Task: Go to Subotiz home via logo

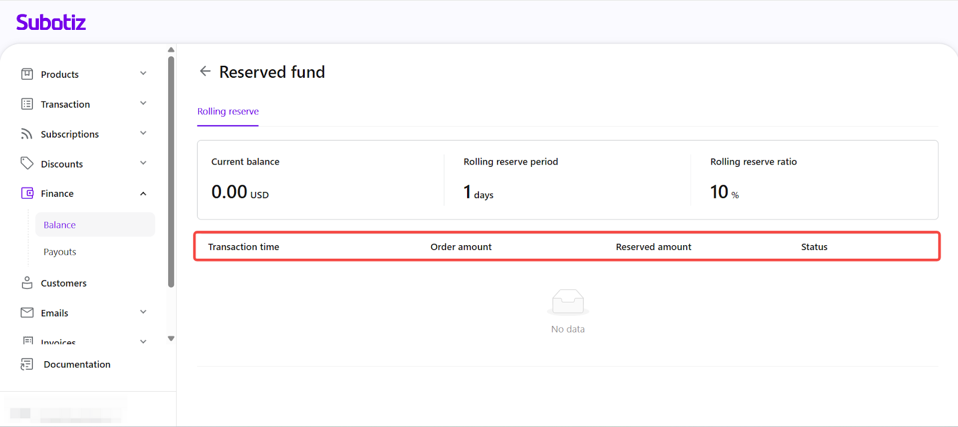Action: pos(51,23)
